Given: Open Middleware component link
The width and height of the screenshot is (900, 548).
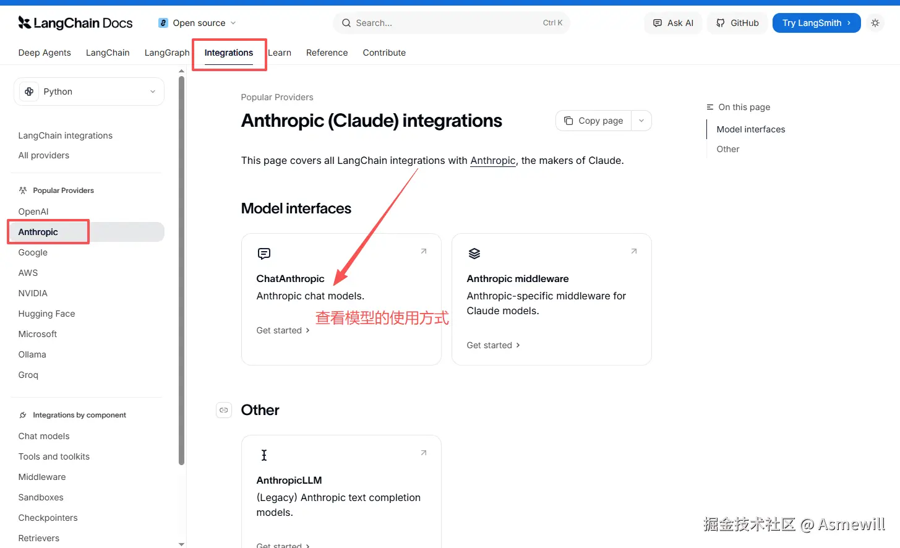Looking at the screenshot, I should [42, 477].
